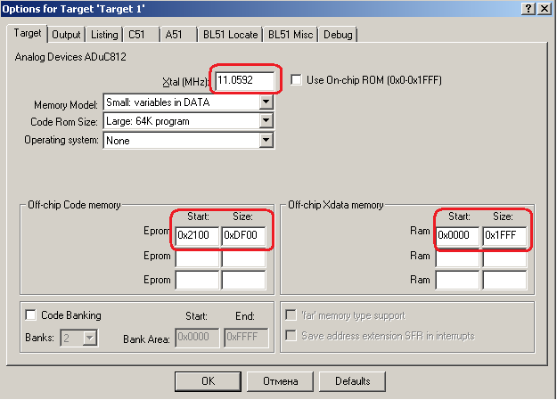The image size is (557, 400).
Task: Close the Options for Target dialog
Action: click(544, 9)
